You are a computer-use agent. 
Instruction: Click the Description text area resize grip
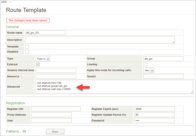(173, 42)
